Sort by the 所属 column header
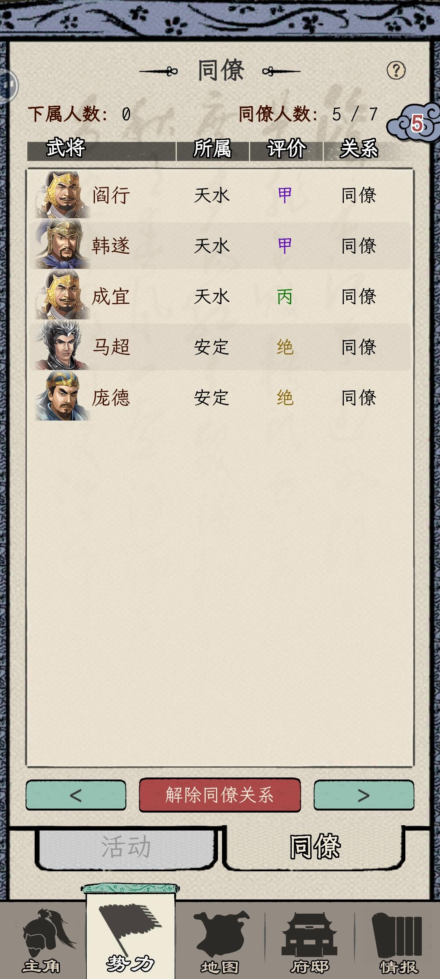The height and width of the screenshot is (979, 440). 212,148
